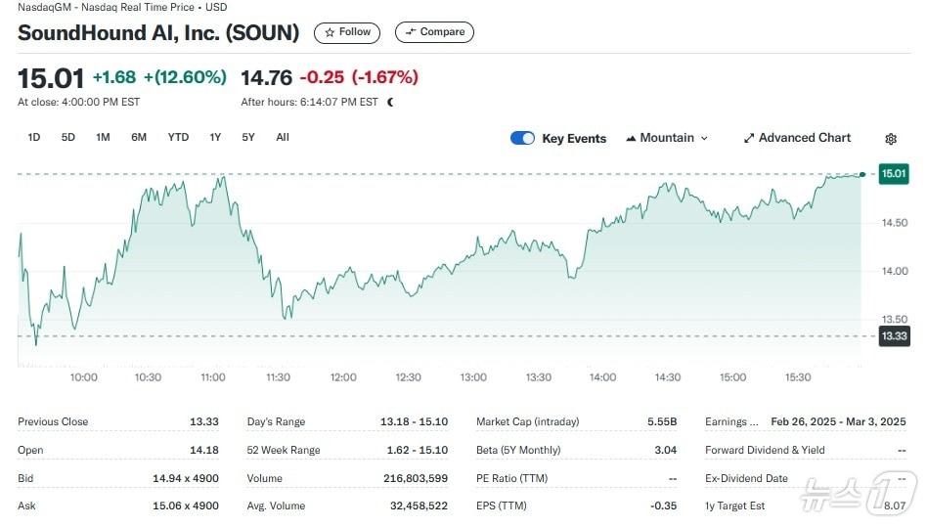Click the 13.33 previous close label
The image size is (927, 527).
pos(894,336)
